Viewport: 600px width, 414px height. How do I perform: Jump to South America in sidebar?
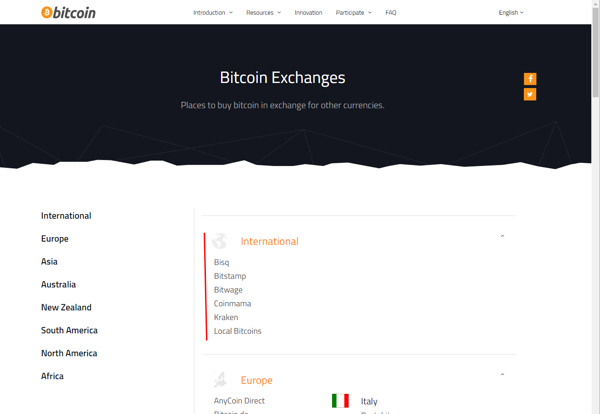pyautogui.click(x=69, y=330)
